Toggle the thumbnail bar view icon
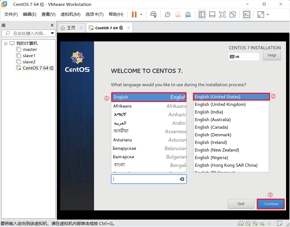Image resolution: width=290 pixels, height=227 pixels. click(x=212, y=14)
